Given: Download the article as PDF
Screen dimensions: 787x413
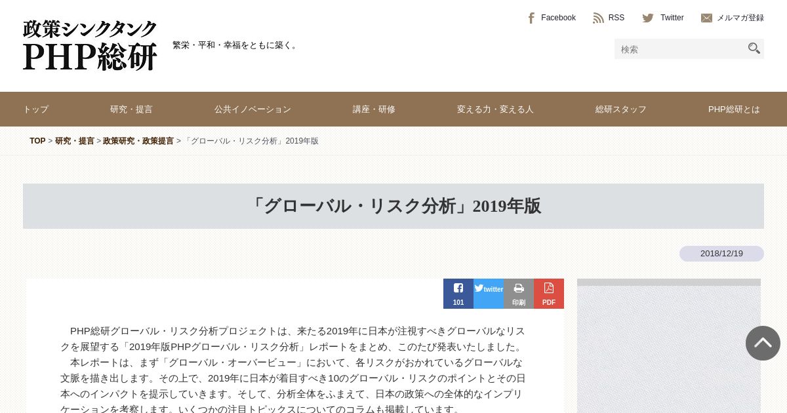Looking at the screenshot, I should 549,294.
